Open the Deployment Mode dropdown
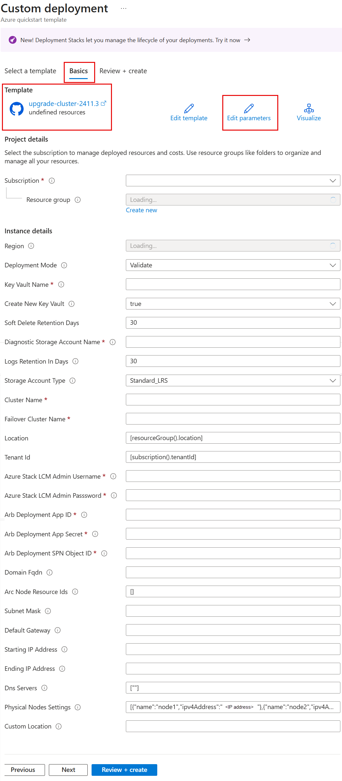This screenshot has height=781, width=342. tap(233, 265)
